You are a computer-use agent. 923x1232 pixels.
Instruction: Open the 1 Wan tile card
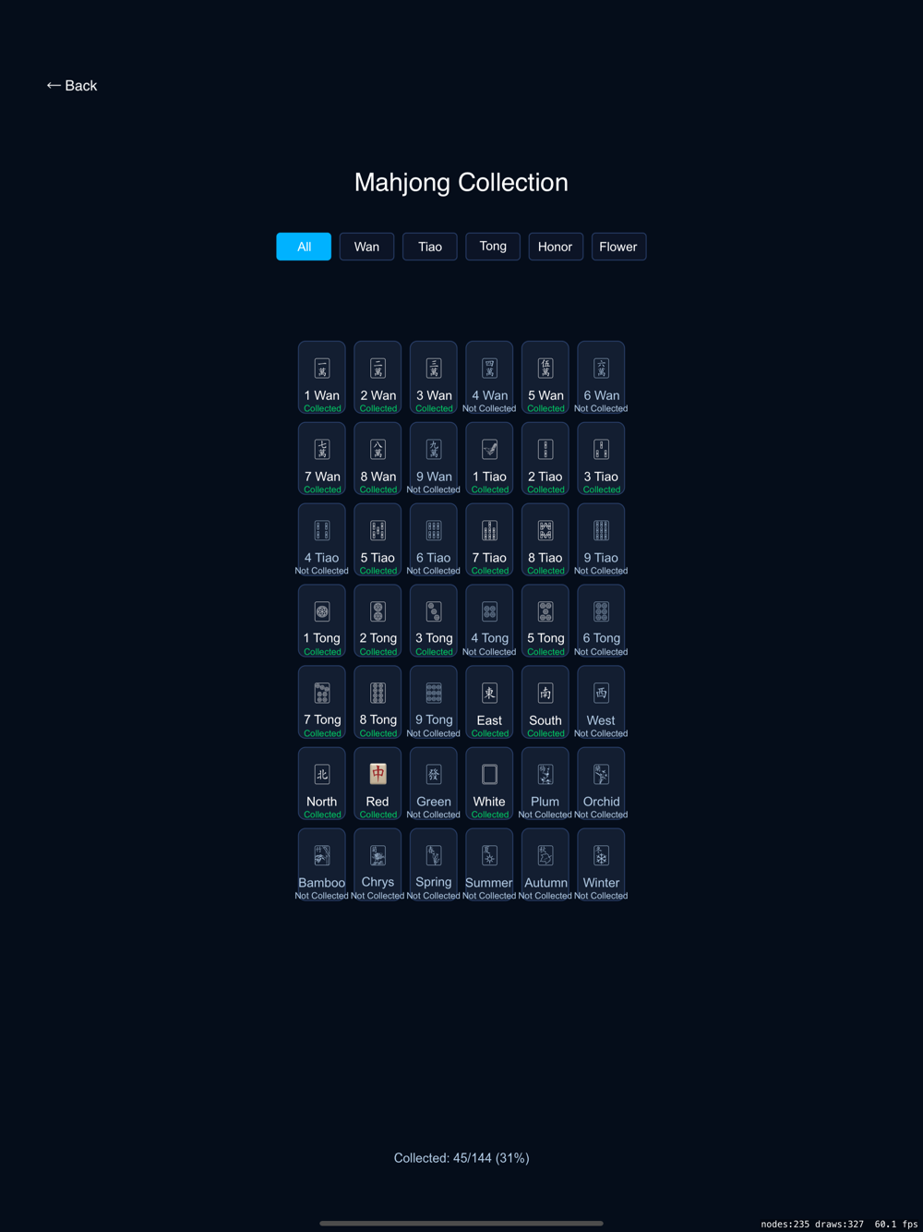click(322, 378)
